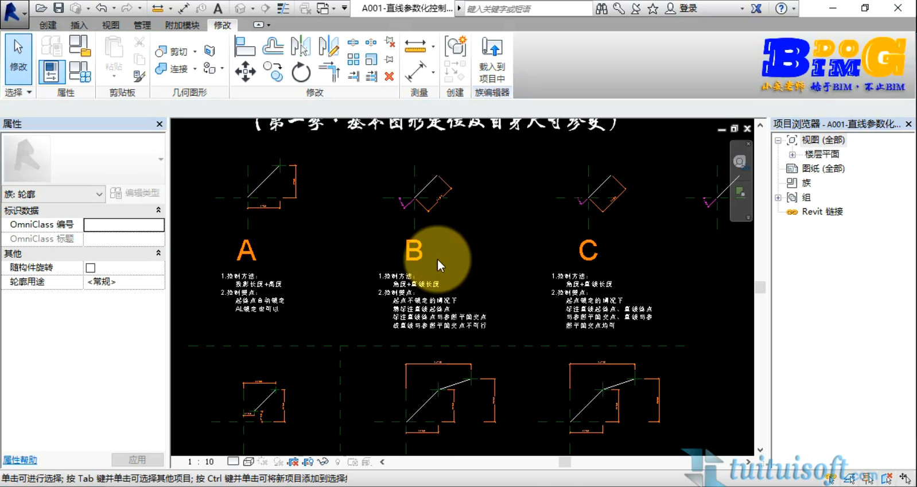The width and height of the screenshot is (917, 487).
Task: Click the 1:10 view scale button
Action: pos(200,462)
